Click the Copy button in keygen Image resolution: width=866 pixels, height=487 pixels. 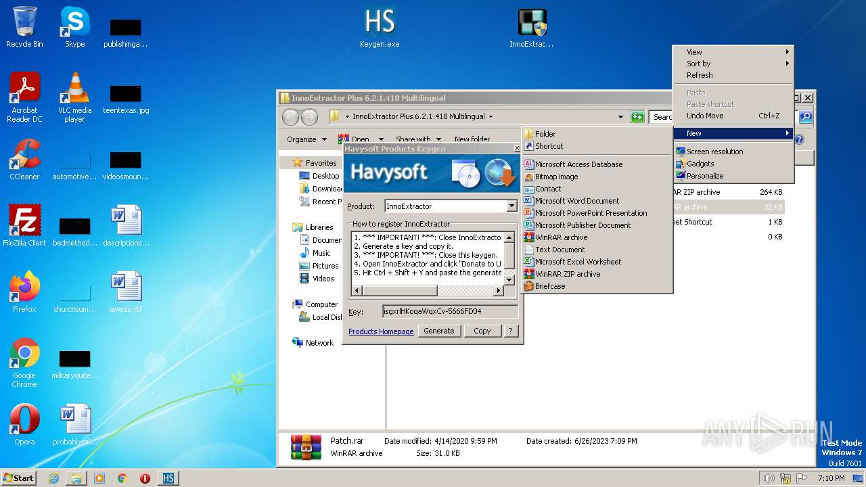(x=482, y=331)
